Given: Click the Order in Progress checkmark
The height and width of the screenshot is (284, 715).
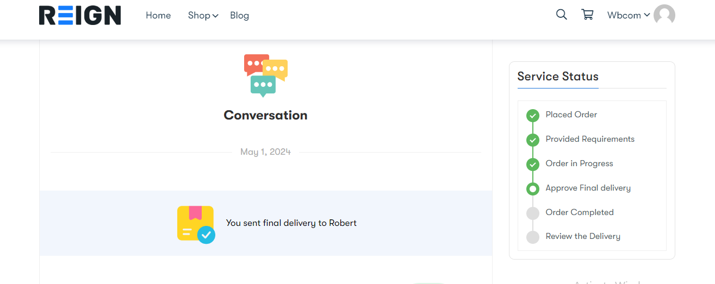Looking at the screenshot, I should pos(533,164).
